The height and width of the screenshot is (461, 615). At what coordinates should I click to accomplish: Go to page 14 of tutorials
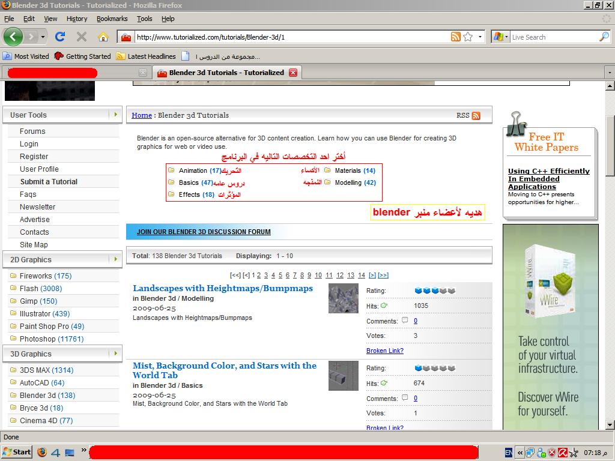point(361,275)
